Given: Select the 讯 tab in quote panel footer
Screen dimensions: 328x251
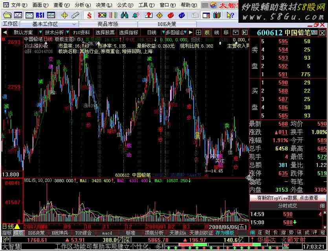Looking at the screenshot, I should pos(299,233).
